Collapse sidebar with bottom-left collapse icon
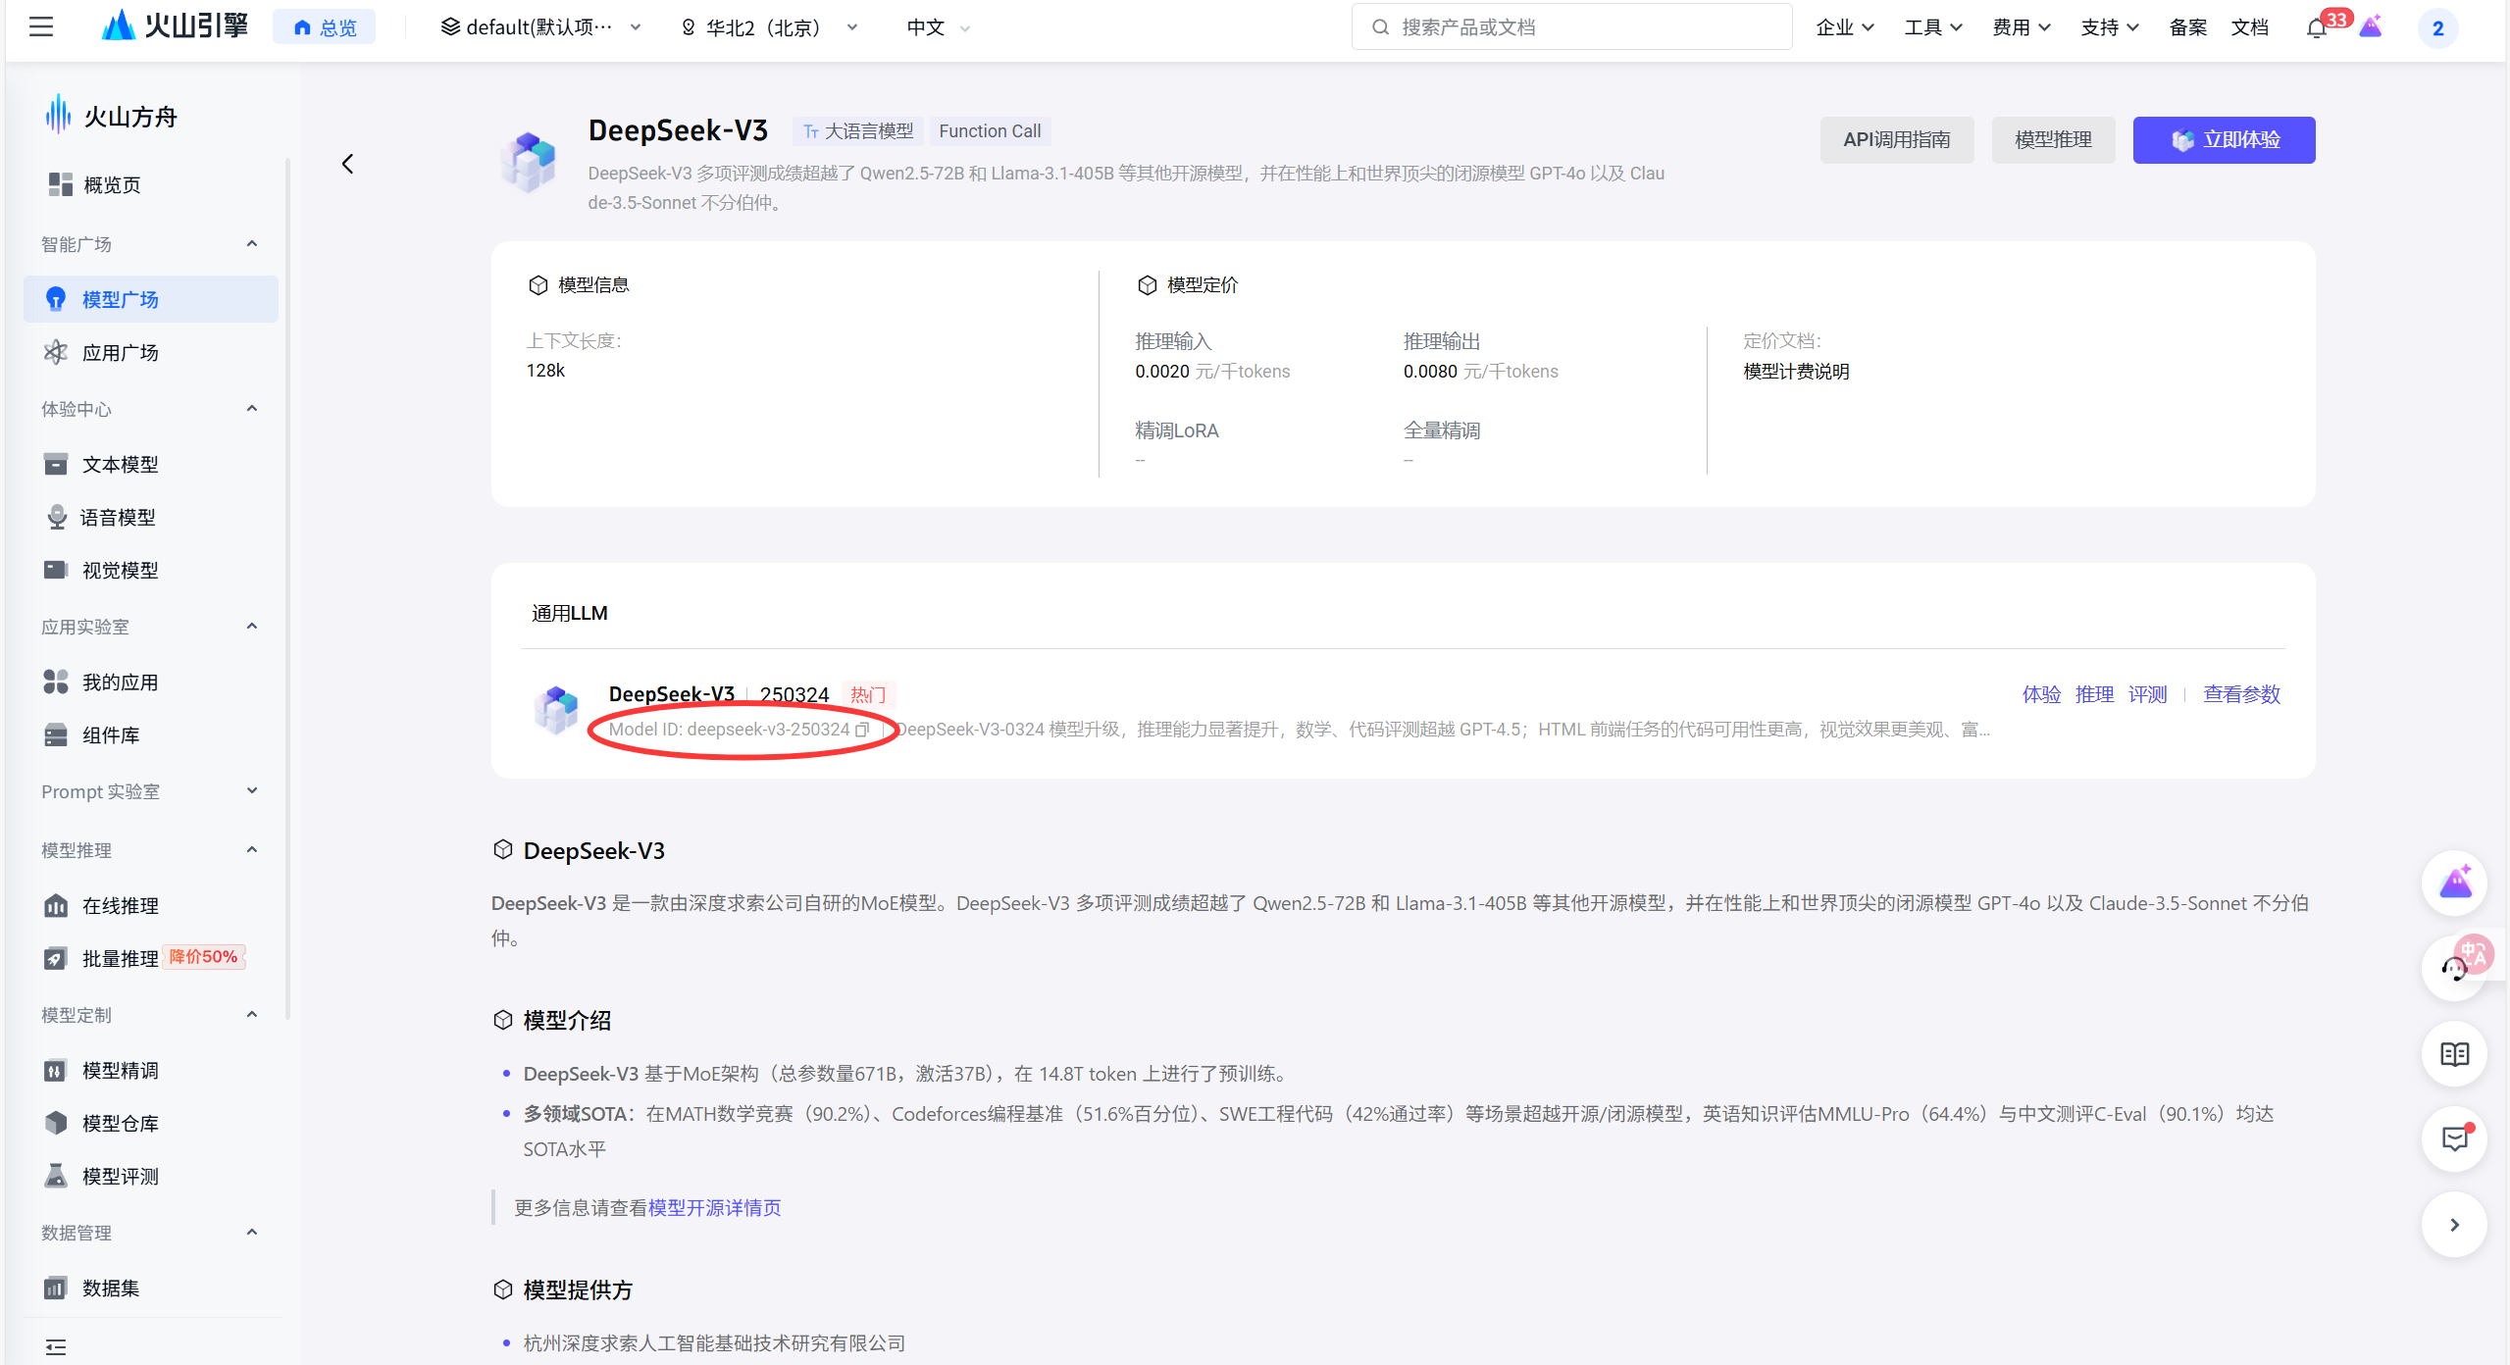2510x1365 pixels. (56, 1346)
